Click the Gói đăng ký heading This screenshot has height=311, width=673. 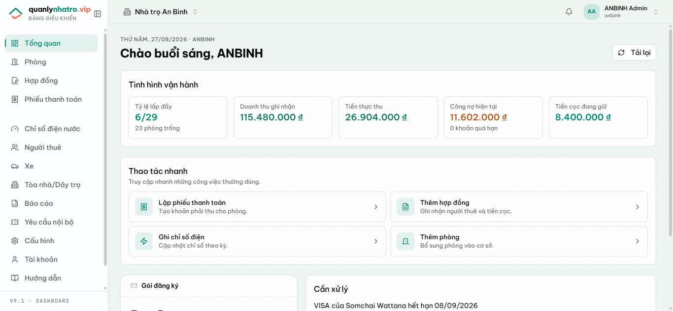(x=160, y=285)
